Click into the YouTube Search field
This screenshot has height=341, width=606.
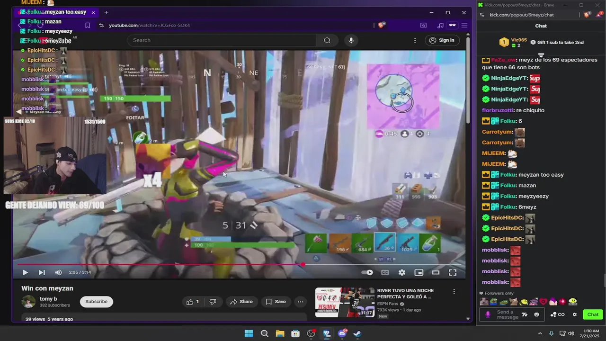point(222,40)
